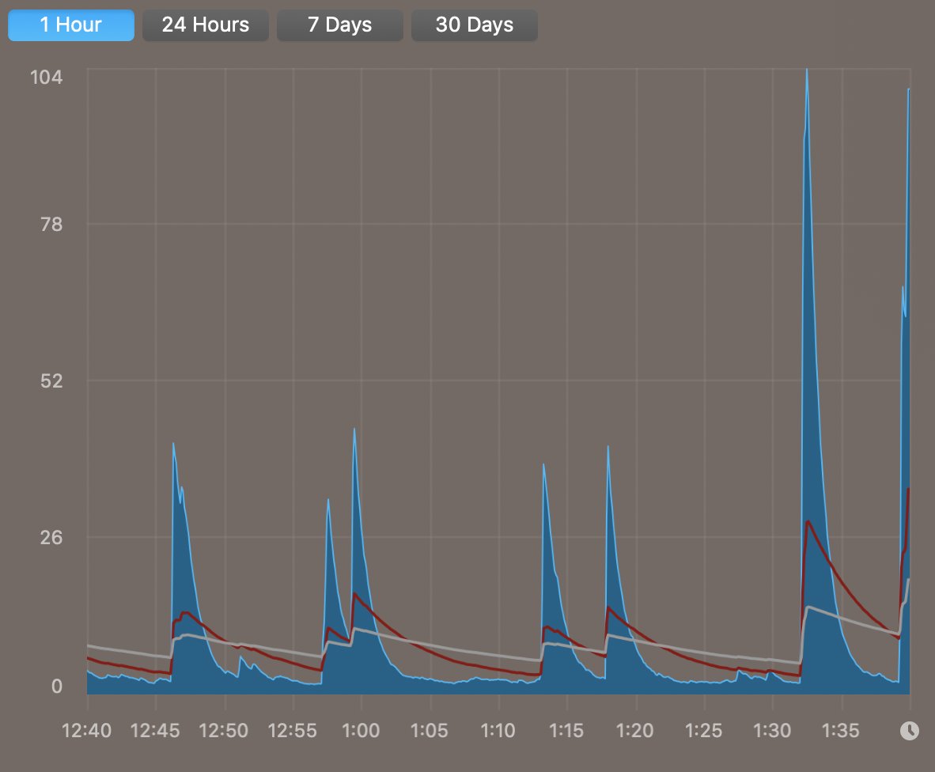Click the 12:40 time label
The width and height of the screenshot is (935, 772).
click(86, 730)
